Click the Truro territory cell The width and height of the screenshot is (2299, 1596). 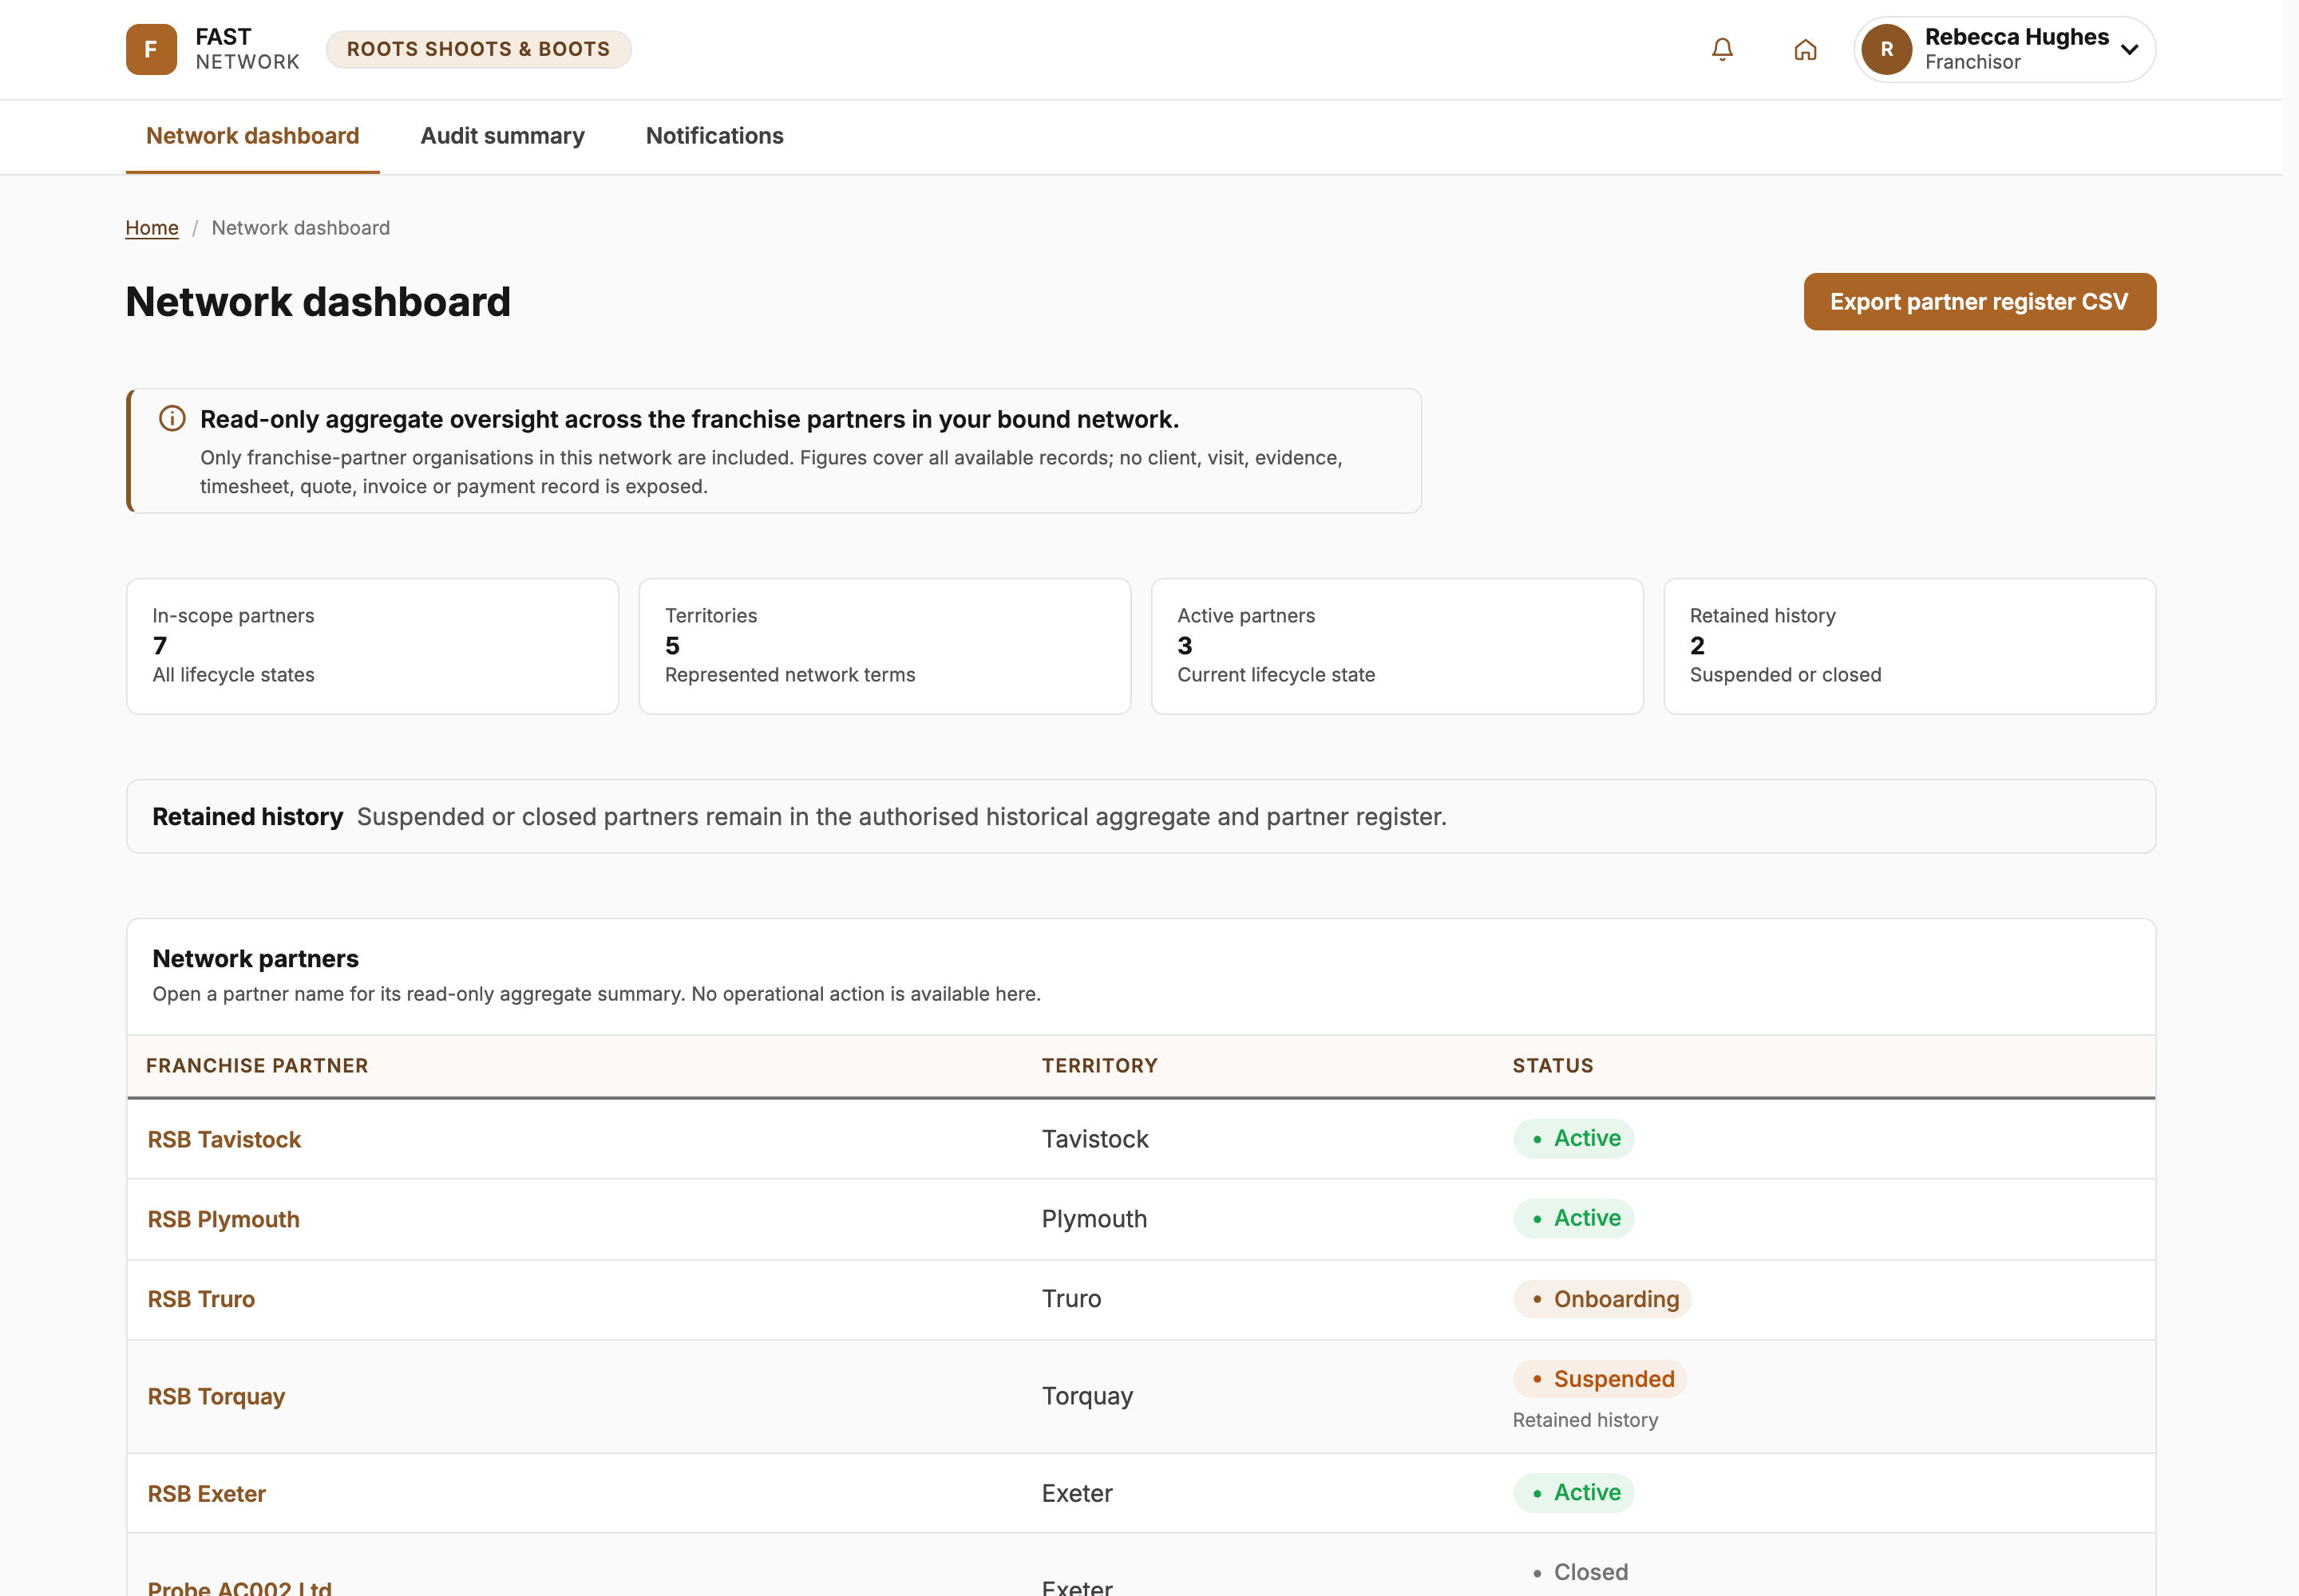coord(1070,1299)
